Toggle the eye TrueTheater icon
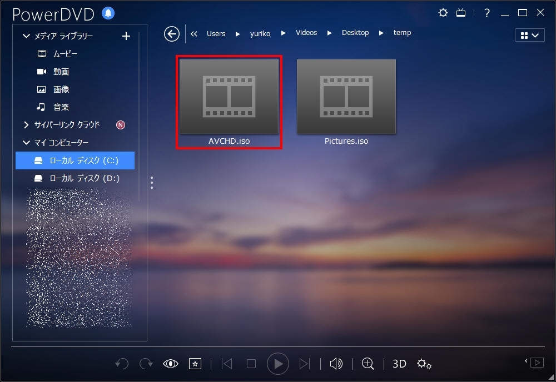Viewport: 556px width, 382px height. coord(171,364)
